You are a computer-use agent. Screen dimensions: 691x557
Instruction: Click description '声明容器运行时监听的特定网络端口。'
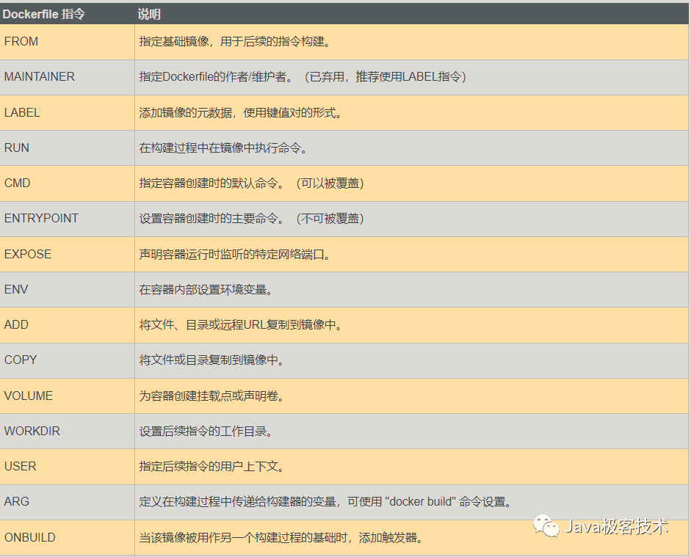click(x=235, y=254)
